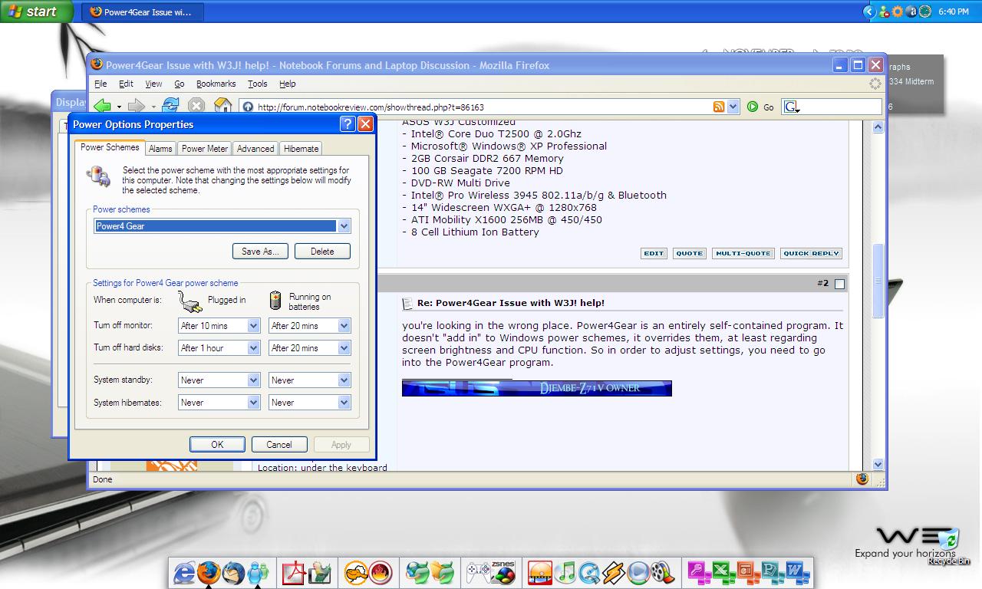This screenshot has width=982, height=589.
Task: Launch Windows Movie Maker from the dock
Action: coord(661,572)
